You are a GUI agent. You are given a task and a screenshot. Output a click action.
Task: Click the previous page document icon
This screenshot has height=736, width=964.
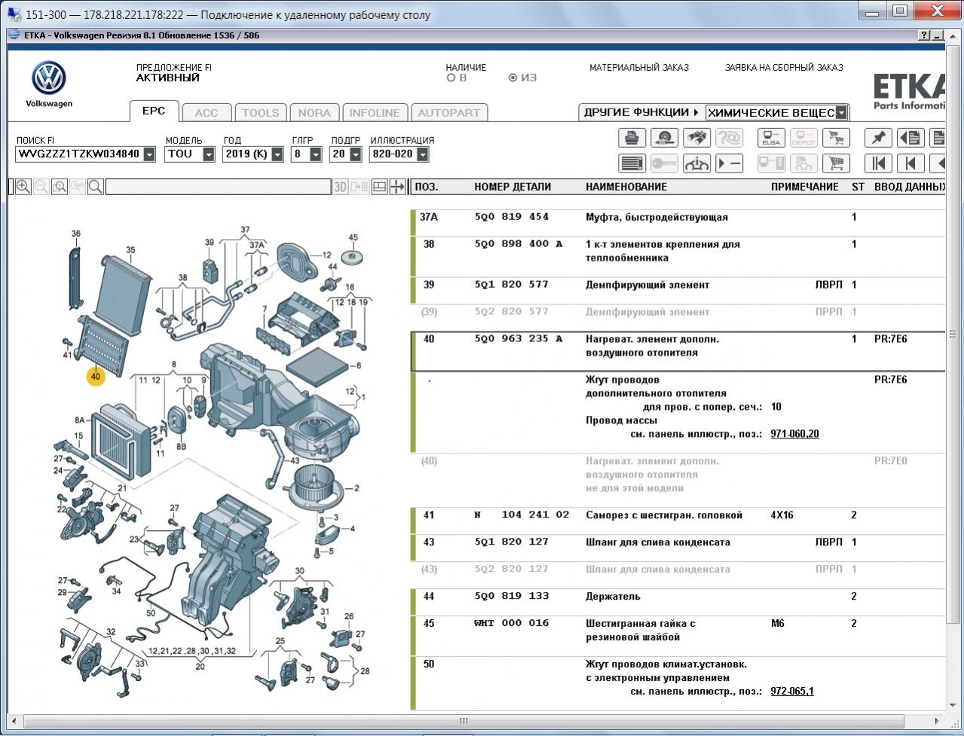(910, 138)
